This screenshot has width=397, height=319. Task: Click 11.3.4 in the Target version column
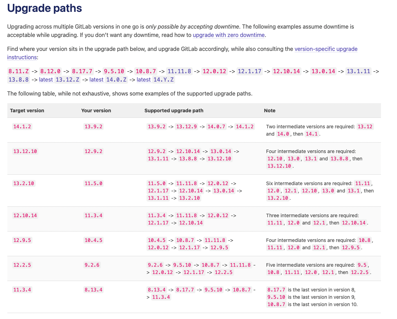(22, 290)
